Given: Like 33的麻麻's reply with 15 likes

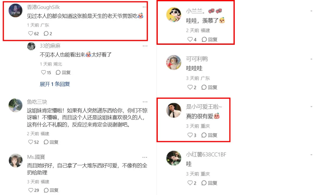Looking at the screenshot, I should [x=46, y=72].
